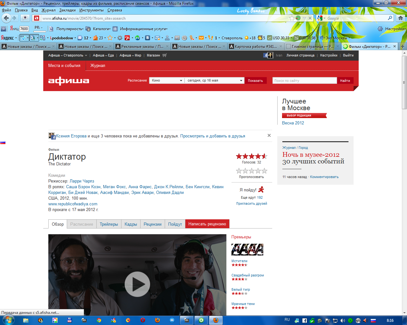Click Написать рецензию button

click(207, 224)
